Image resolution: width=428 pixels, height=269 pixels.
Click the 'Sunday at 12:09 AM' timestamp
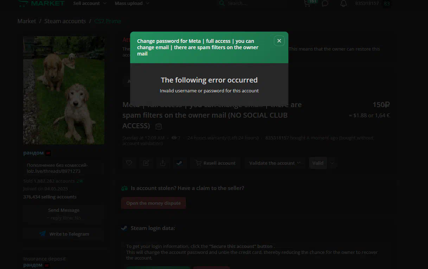(x=143, y=138)
